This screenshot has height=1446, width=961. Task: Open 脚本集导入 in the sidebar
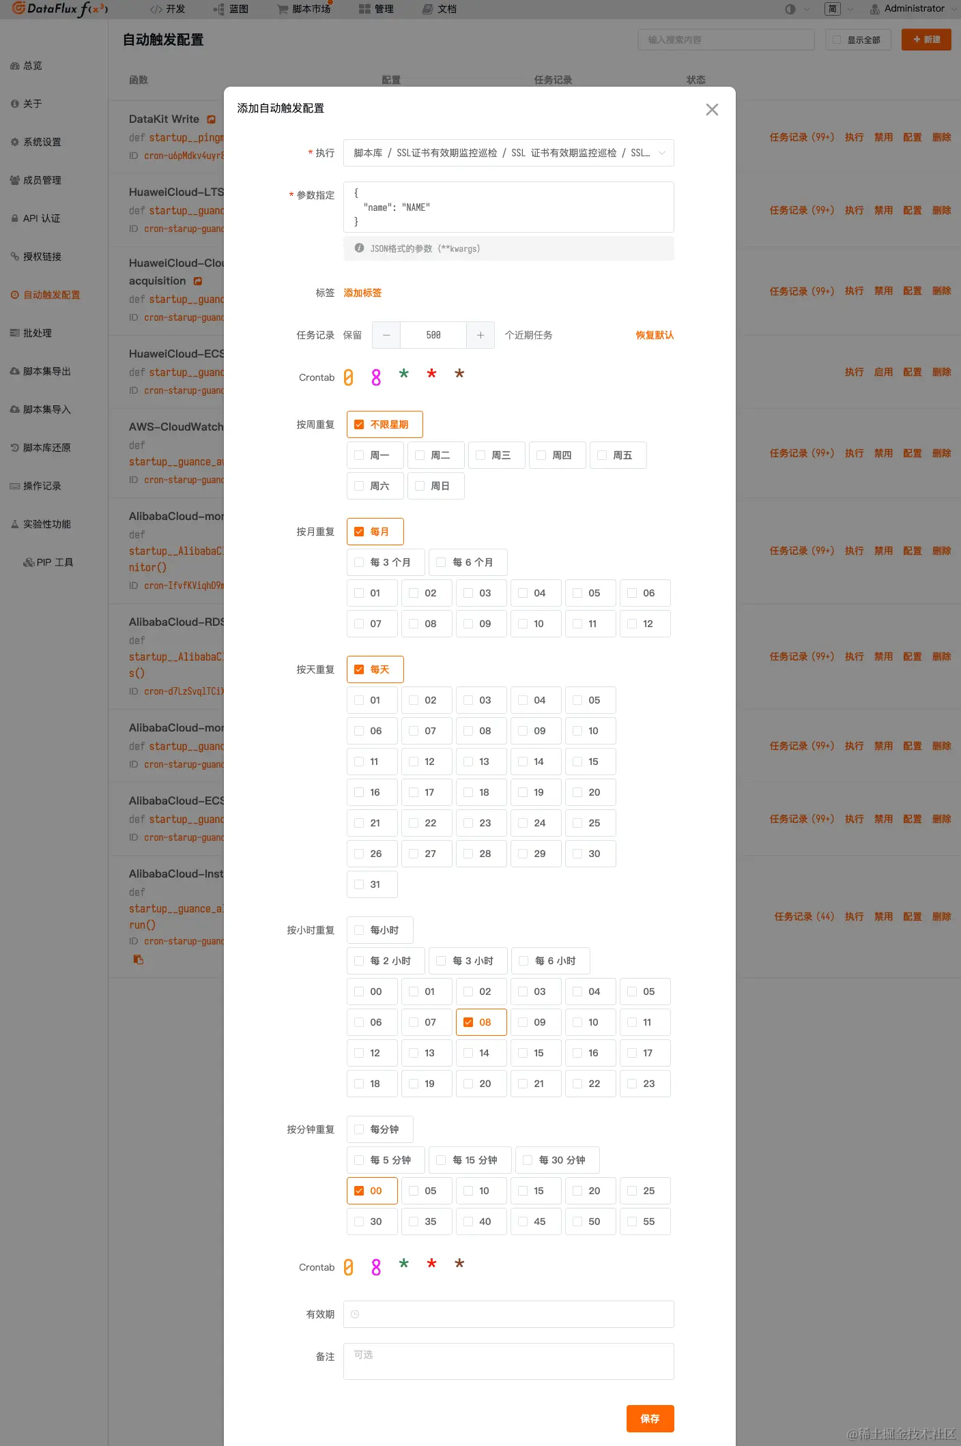[41, 409]
